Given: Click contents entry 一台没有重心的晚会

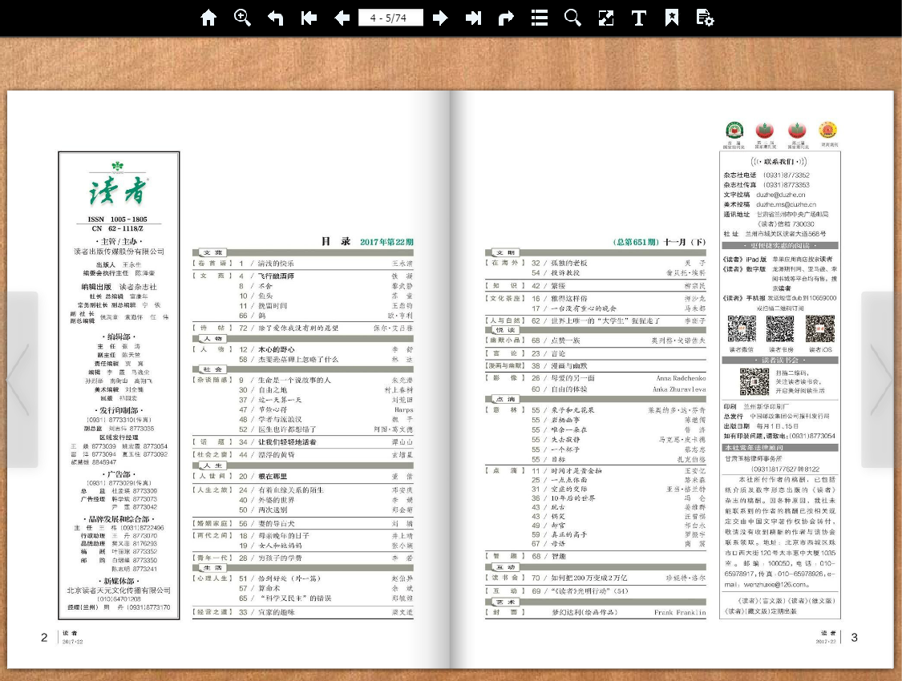Looking at the screenshot, I should [x=584, y=308].
